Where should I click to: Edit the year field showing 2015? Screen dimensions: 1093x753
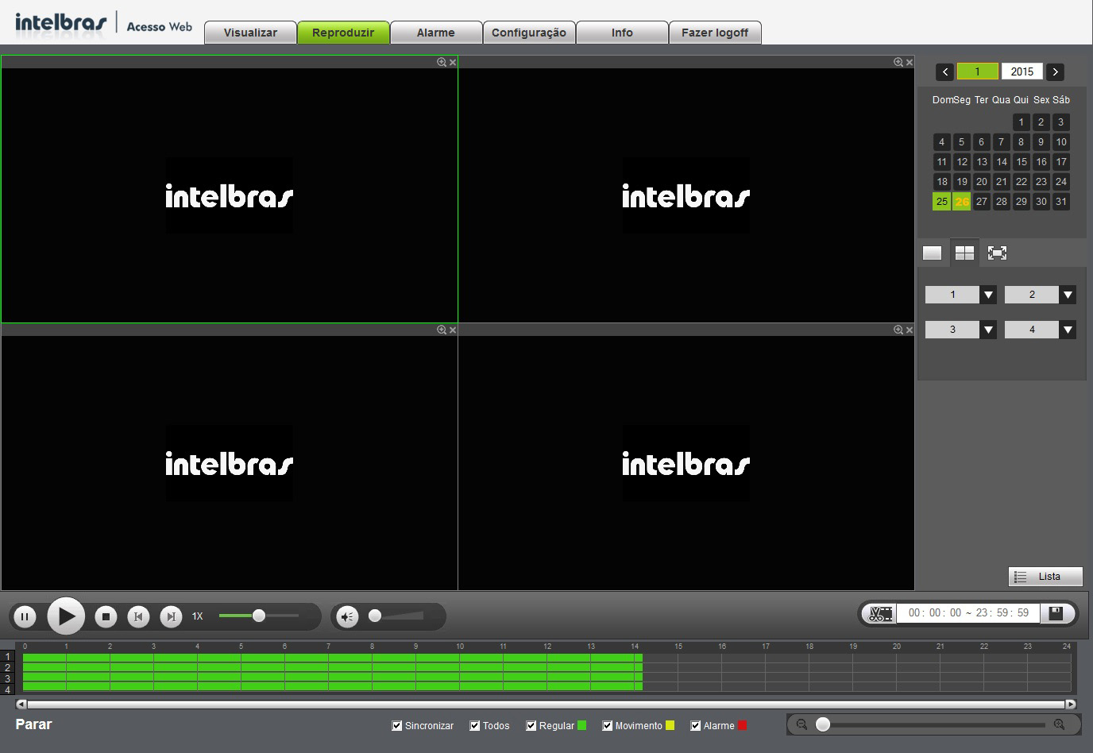click(1022, 71)
